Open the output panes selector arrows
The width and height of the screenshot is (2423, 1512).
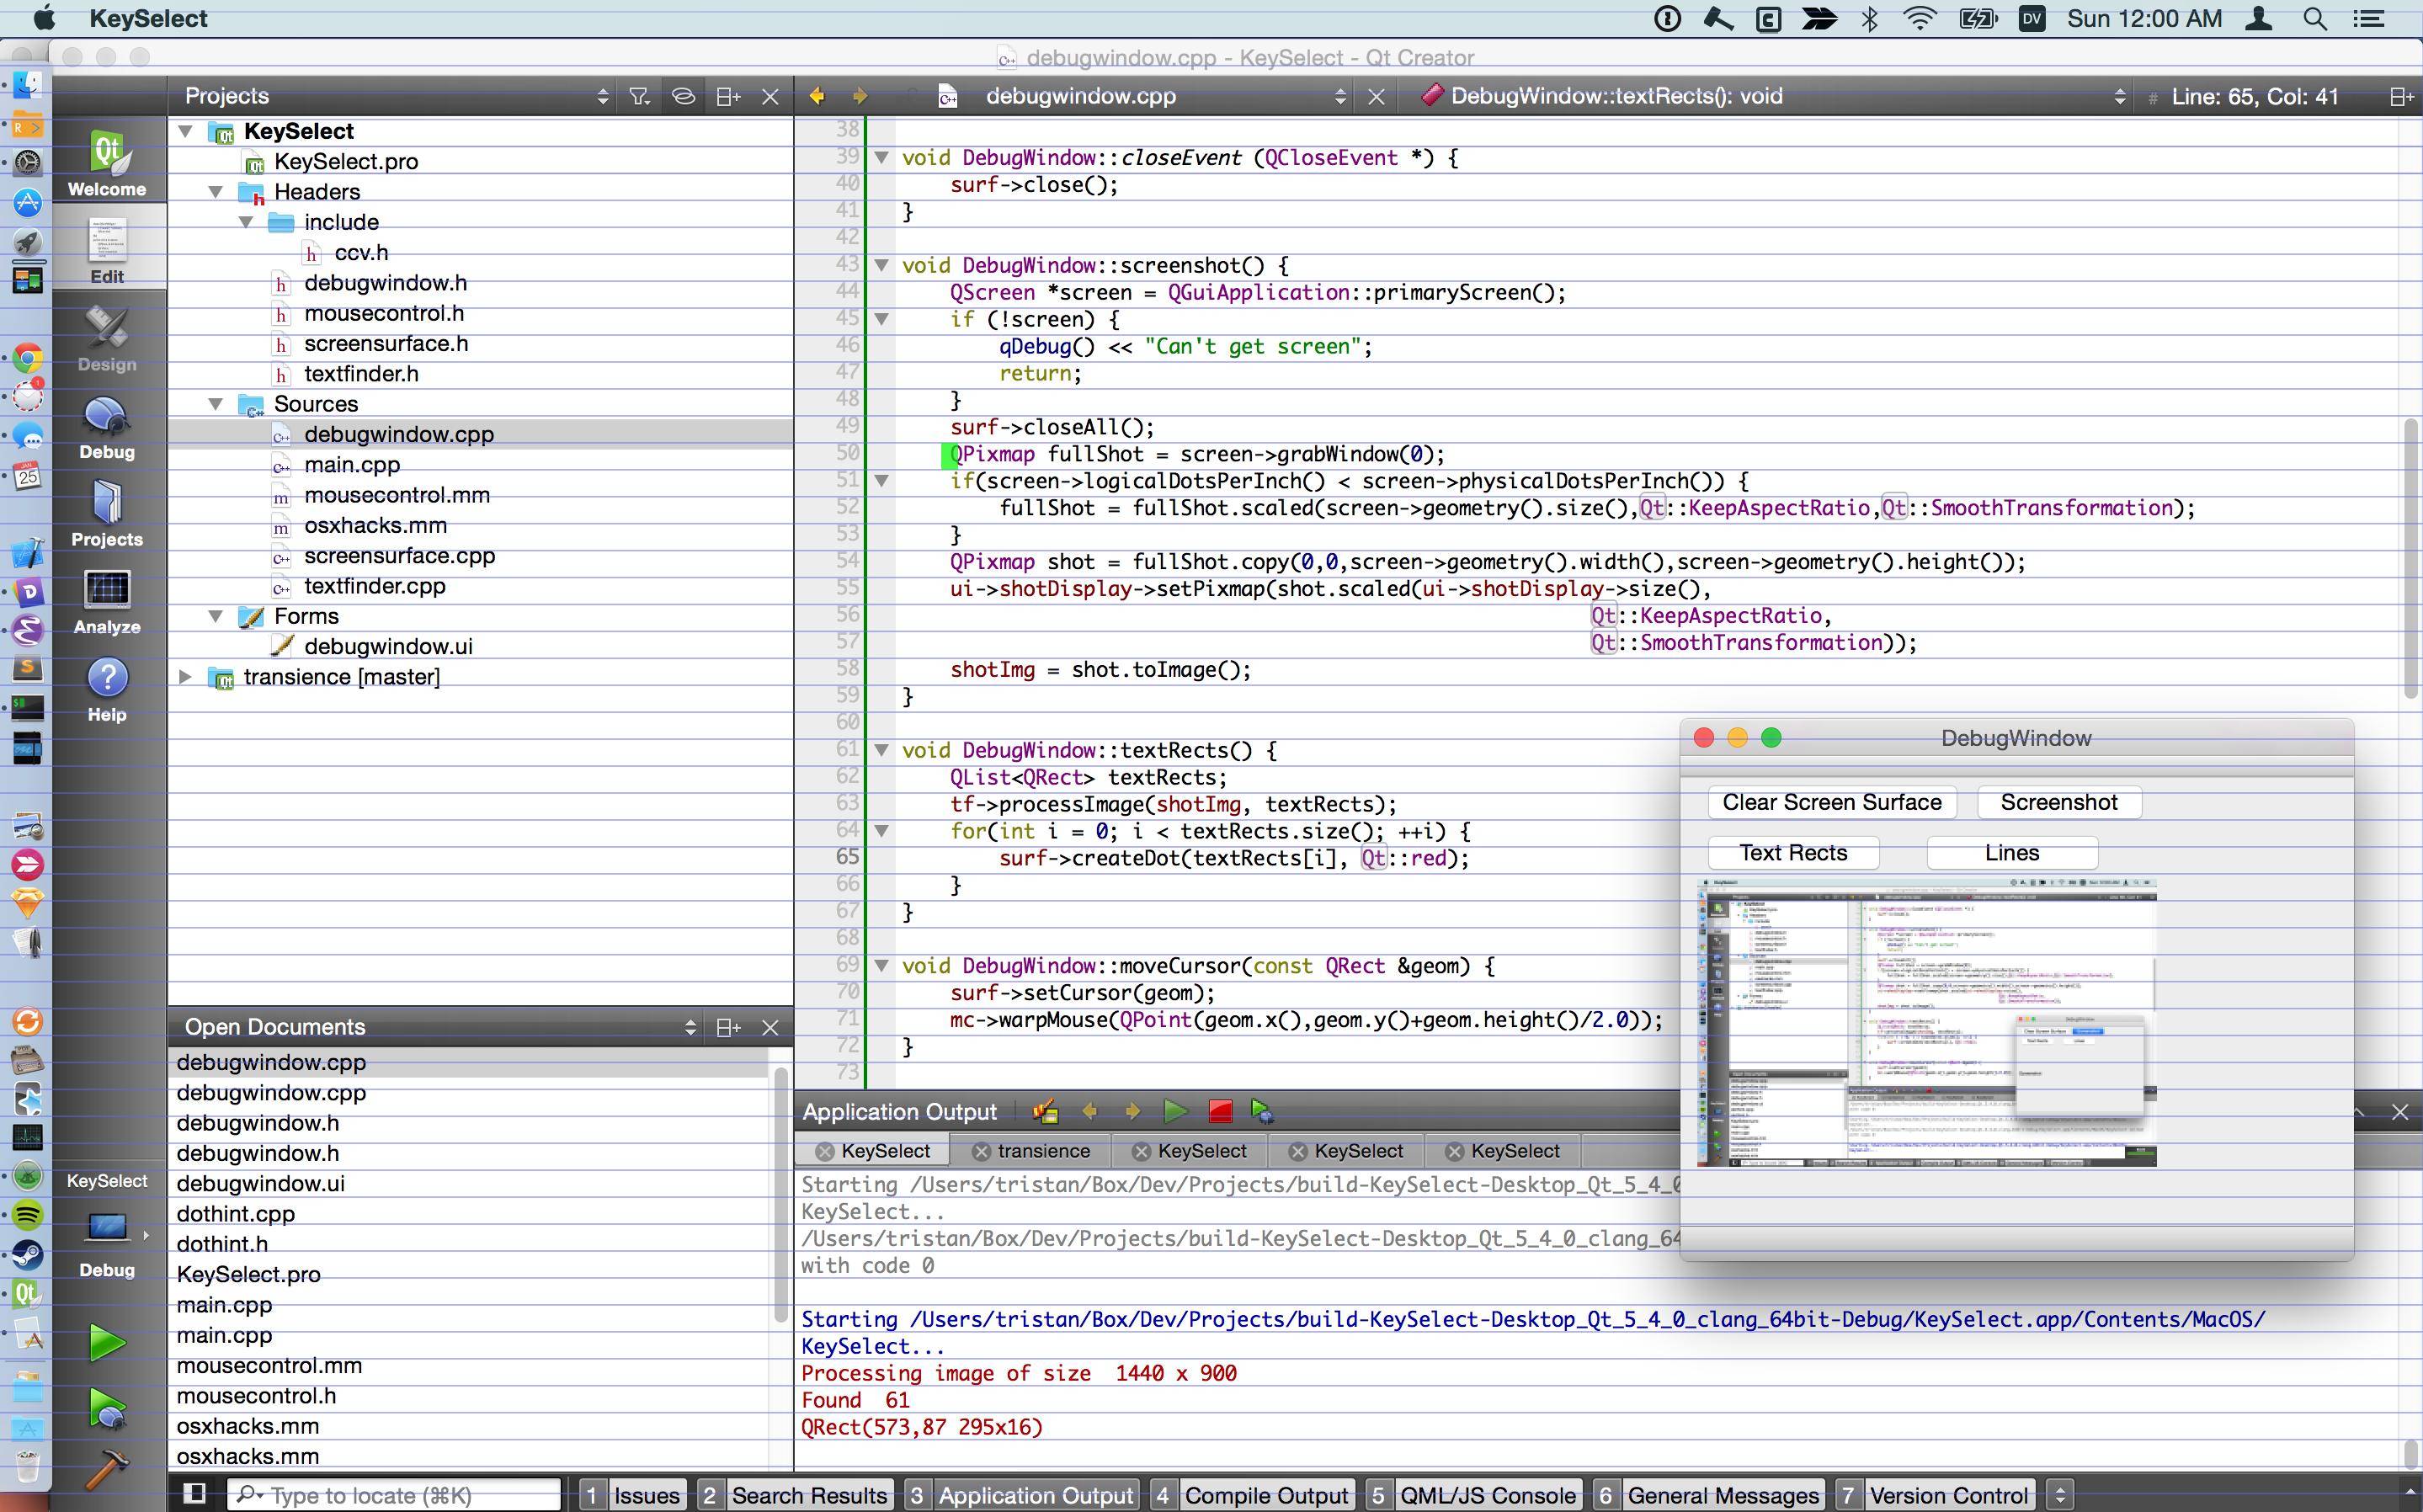2059,1495
